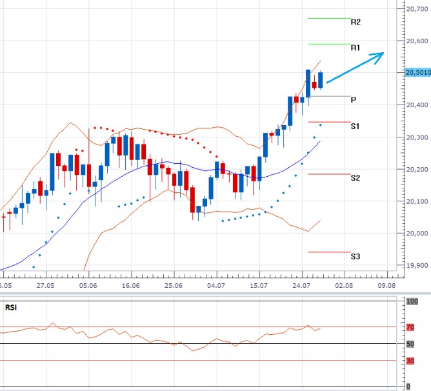The width and height of the screenshot is (431, 391).
Task: Click the last blue candlestick on the chart
Action: click(x=321, y=80)
